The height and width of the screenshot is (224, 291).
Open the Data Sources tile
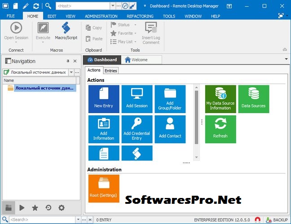coord(254,99)
